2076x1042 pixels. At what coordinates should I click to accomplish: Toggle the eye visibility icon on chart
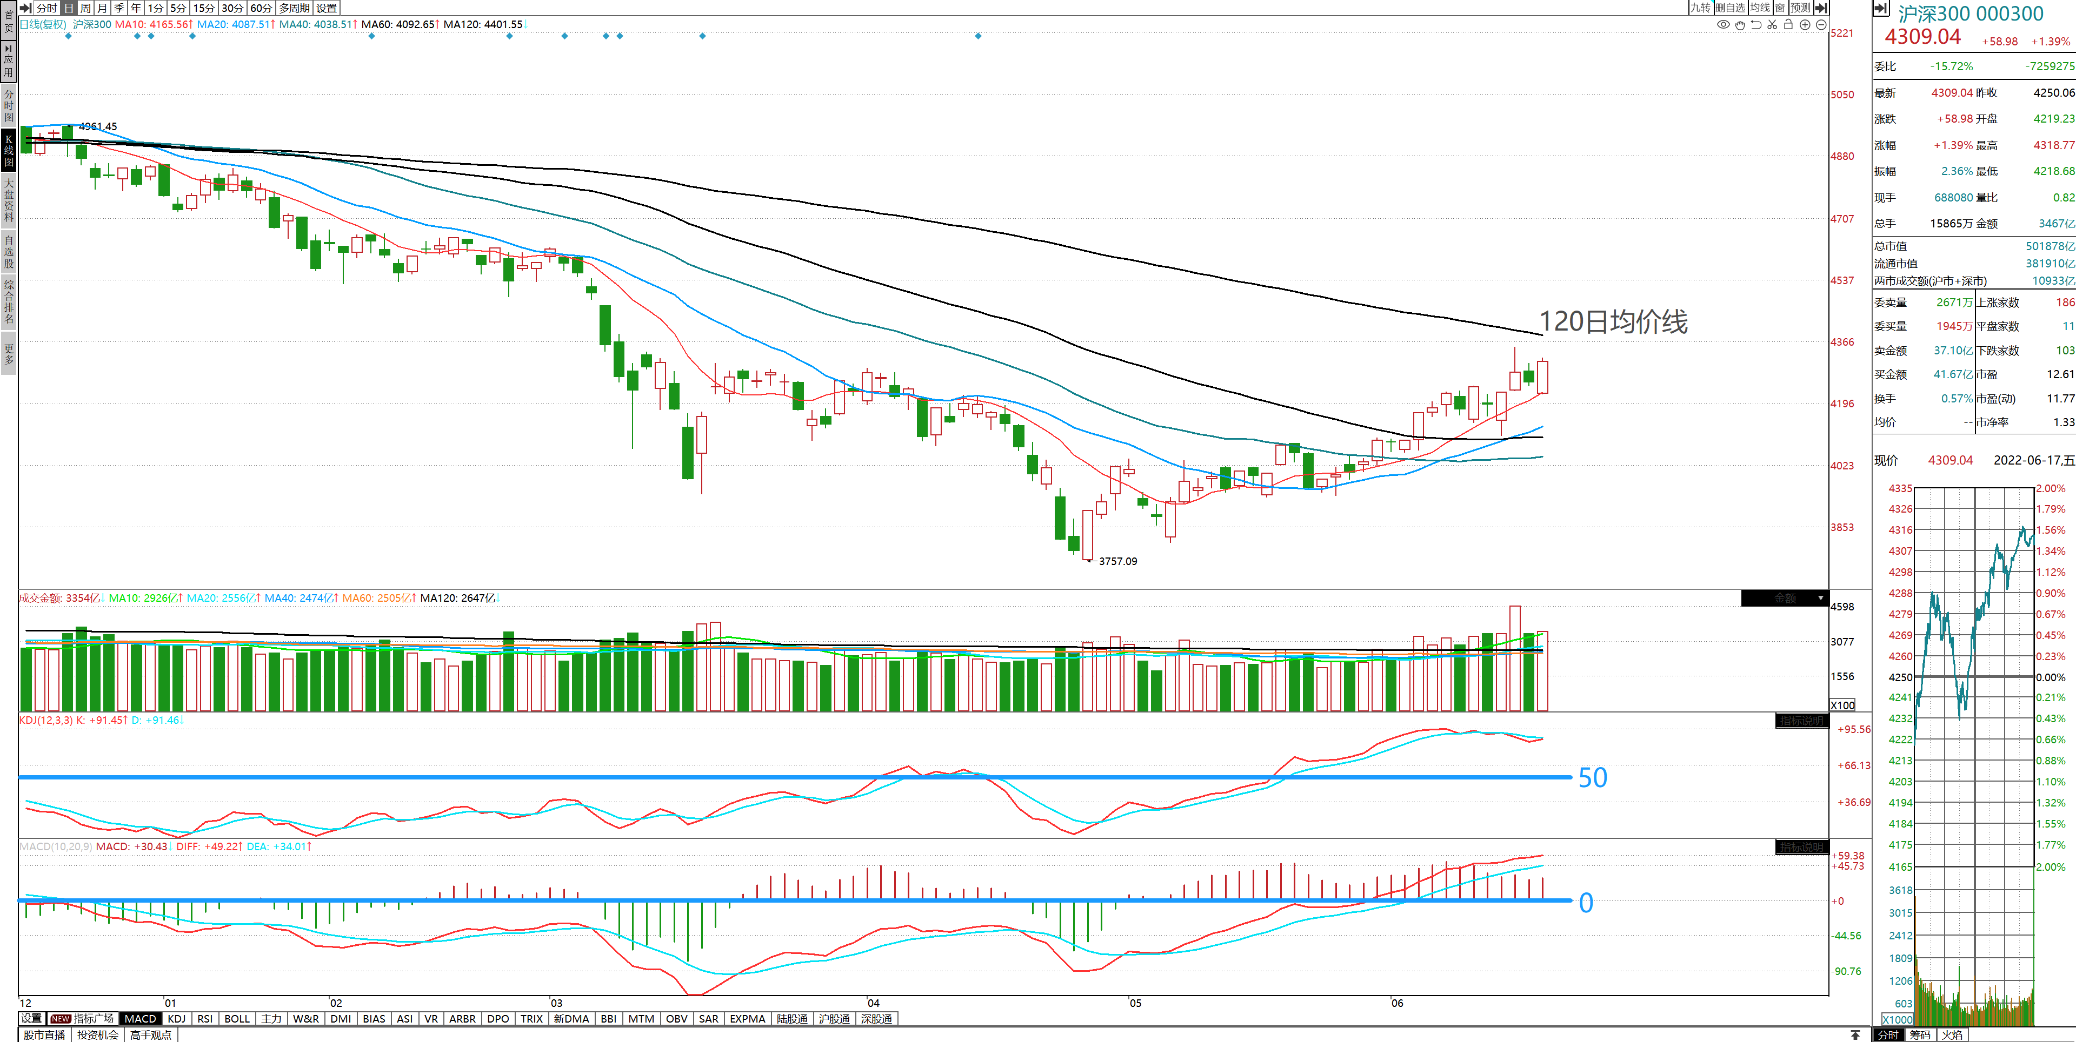click(1723, 24)
